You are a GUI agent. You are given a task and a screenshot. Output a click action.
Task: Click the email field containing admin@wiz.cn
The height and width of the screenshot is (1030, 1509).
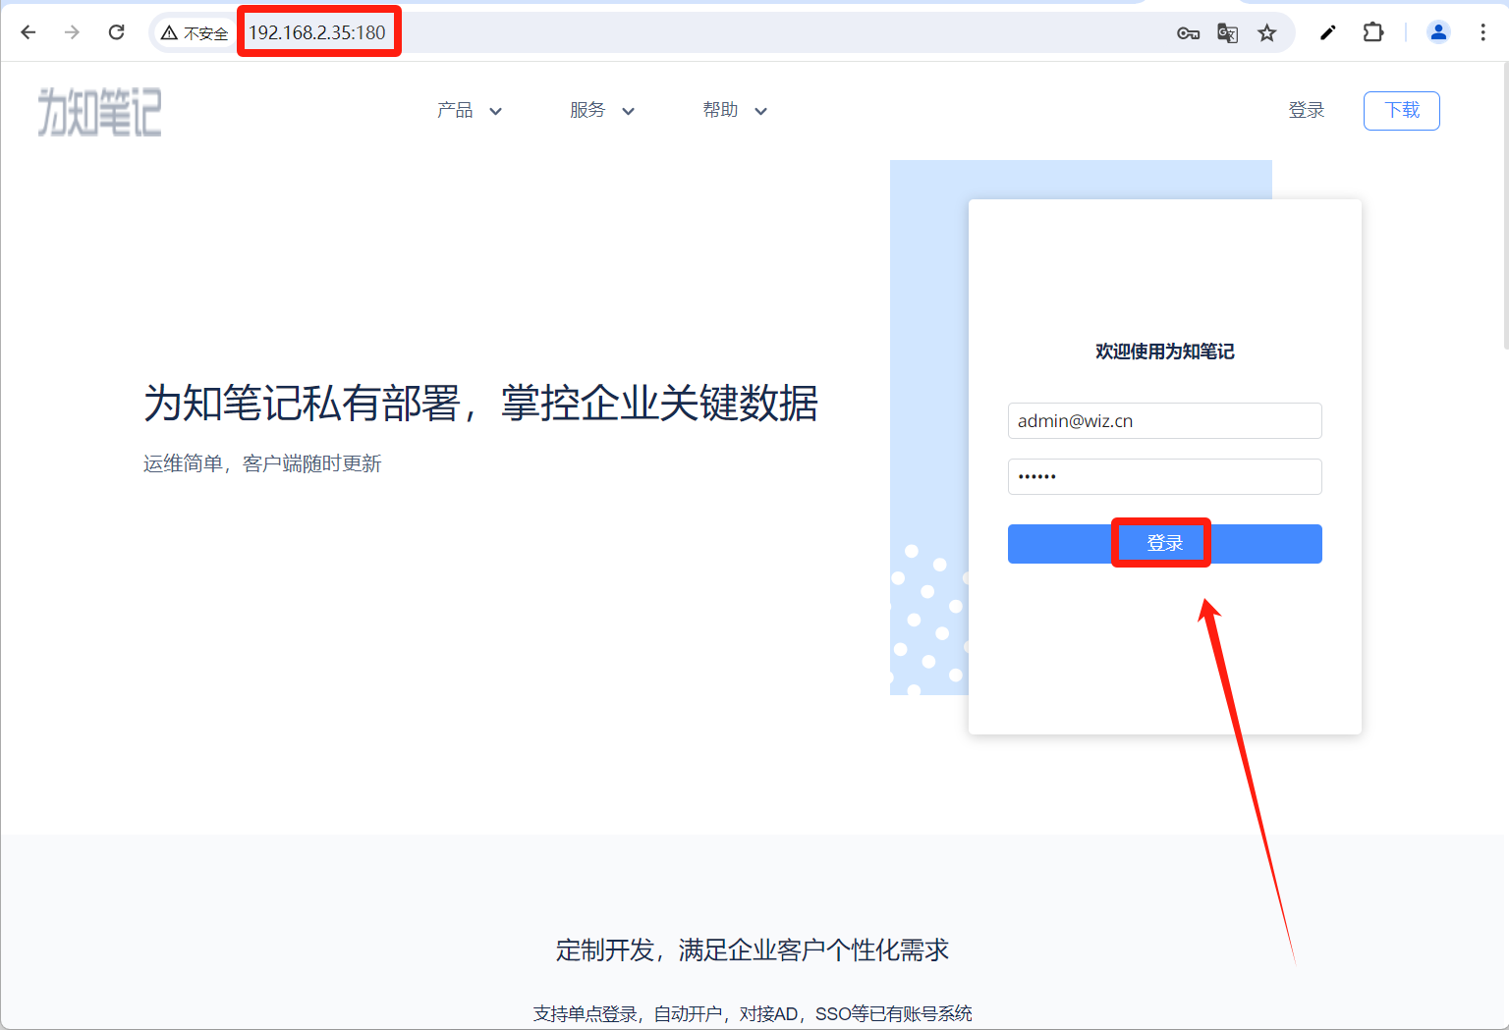[1164, 421]
